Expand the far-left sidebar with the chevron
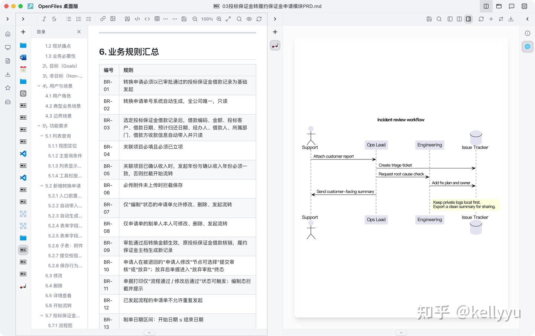The width and height of the screenshot is (535, 336). point(7,19)
